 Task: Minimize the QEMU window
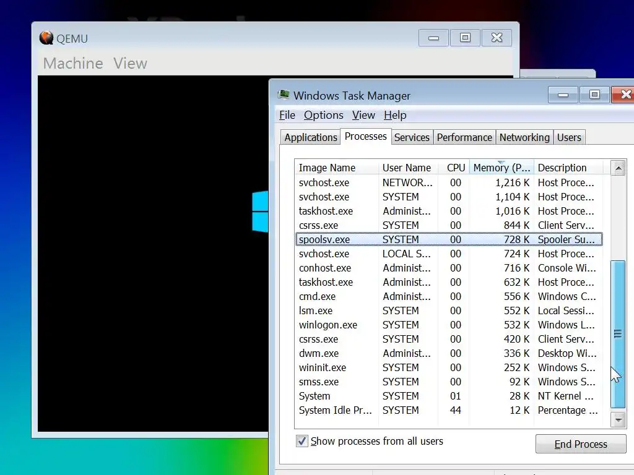point(433,38)
